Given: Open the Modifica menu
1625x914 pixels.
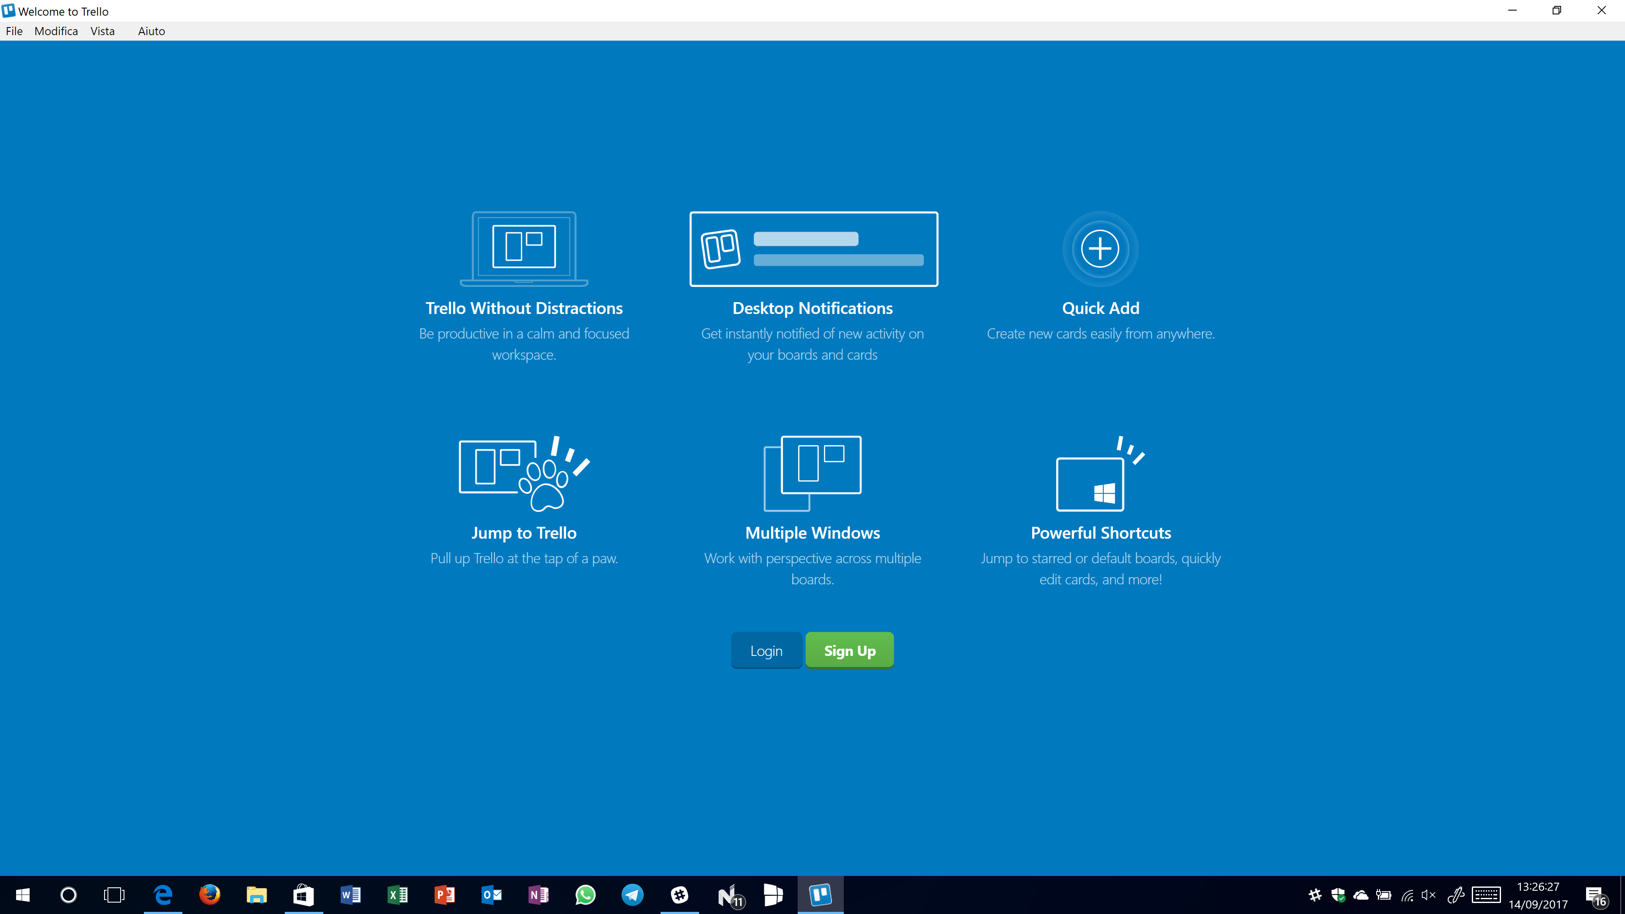Looking at the screenshot, I should (x=56, y=31).
